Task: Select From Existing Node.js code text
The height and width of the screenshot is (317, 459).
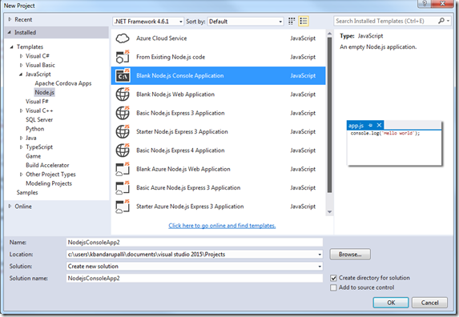Action: pos(171,57)
